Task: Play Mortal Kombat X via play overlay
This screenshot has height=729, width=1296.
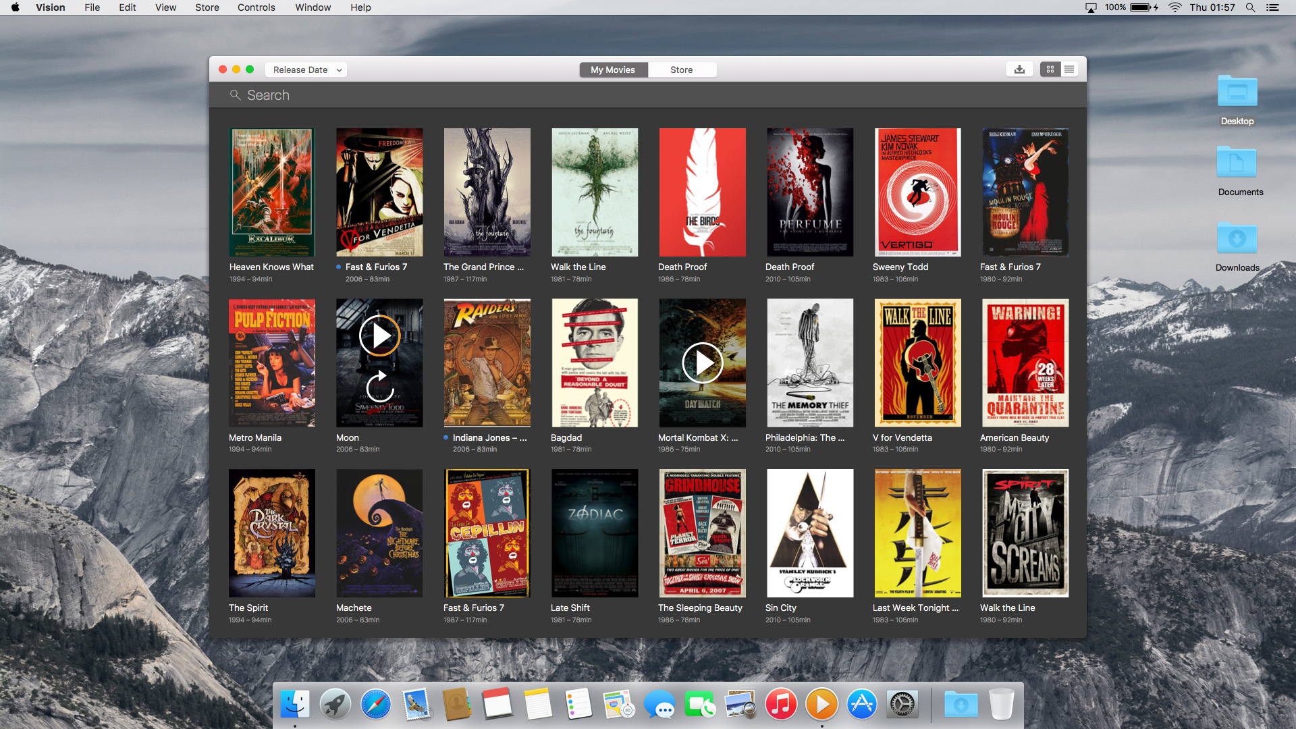Action: click(x=703, y=363)
